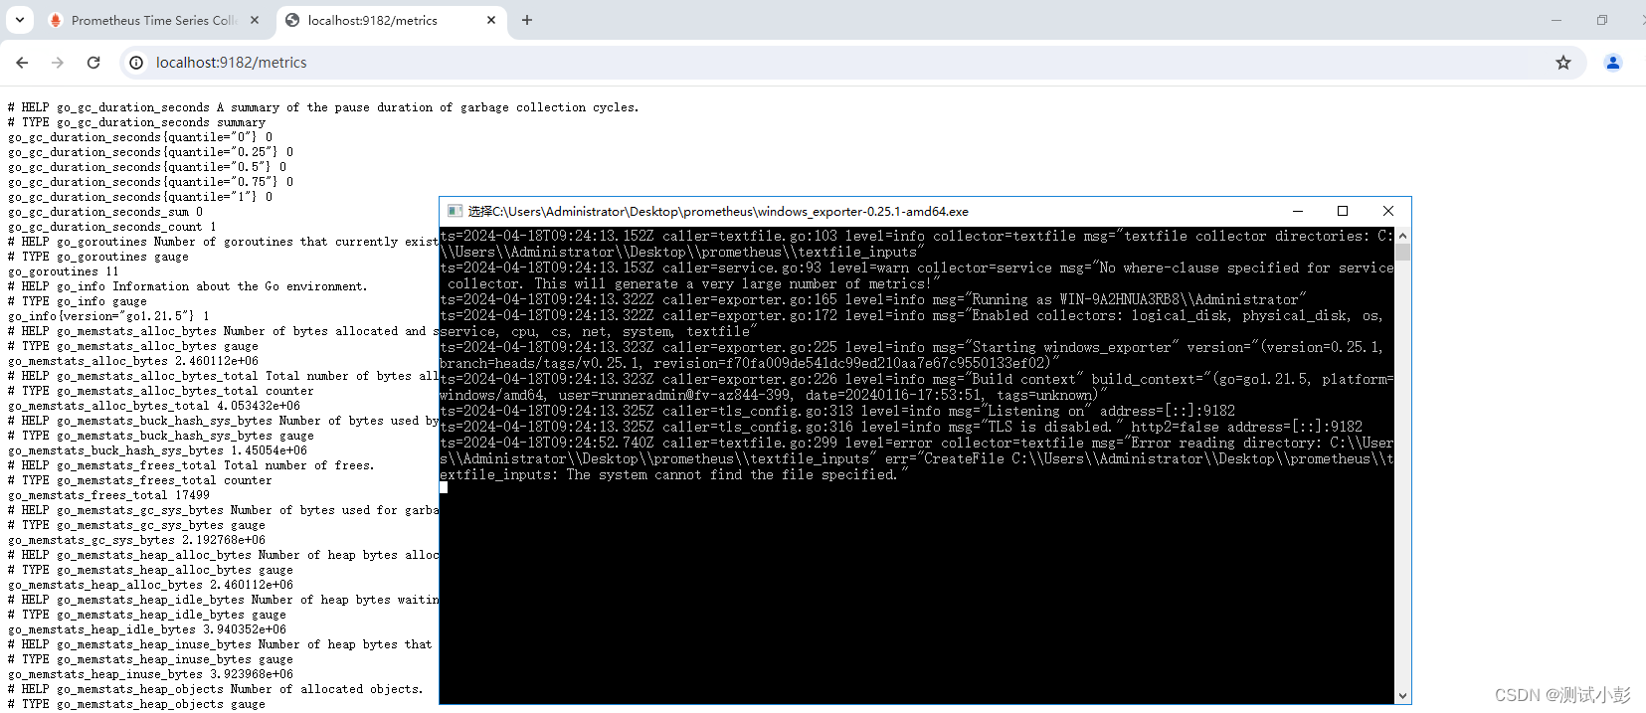Open the tab search dropdown arrow
Viewport: 1646px width, 713px height.
(20, 20)
